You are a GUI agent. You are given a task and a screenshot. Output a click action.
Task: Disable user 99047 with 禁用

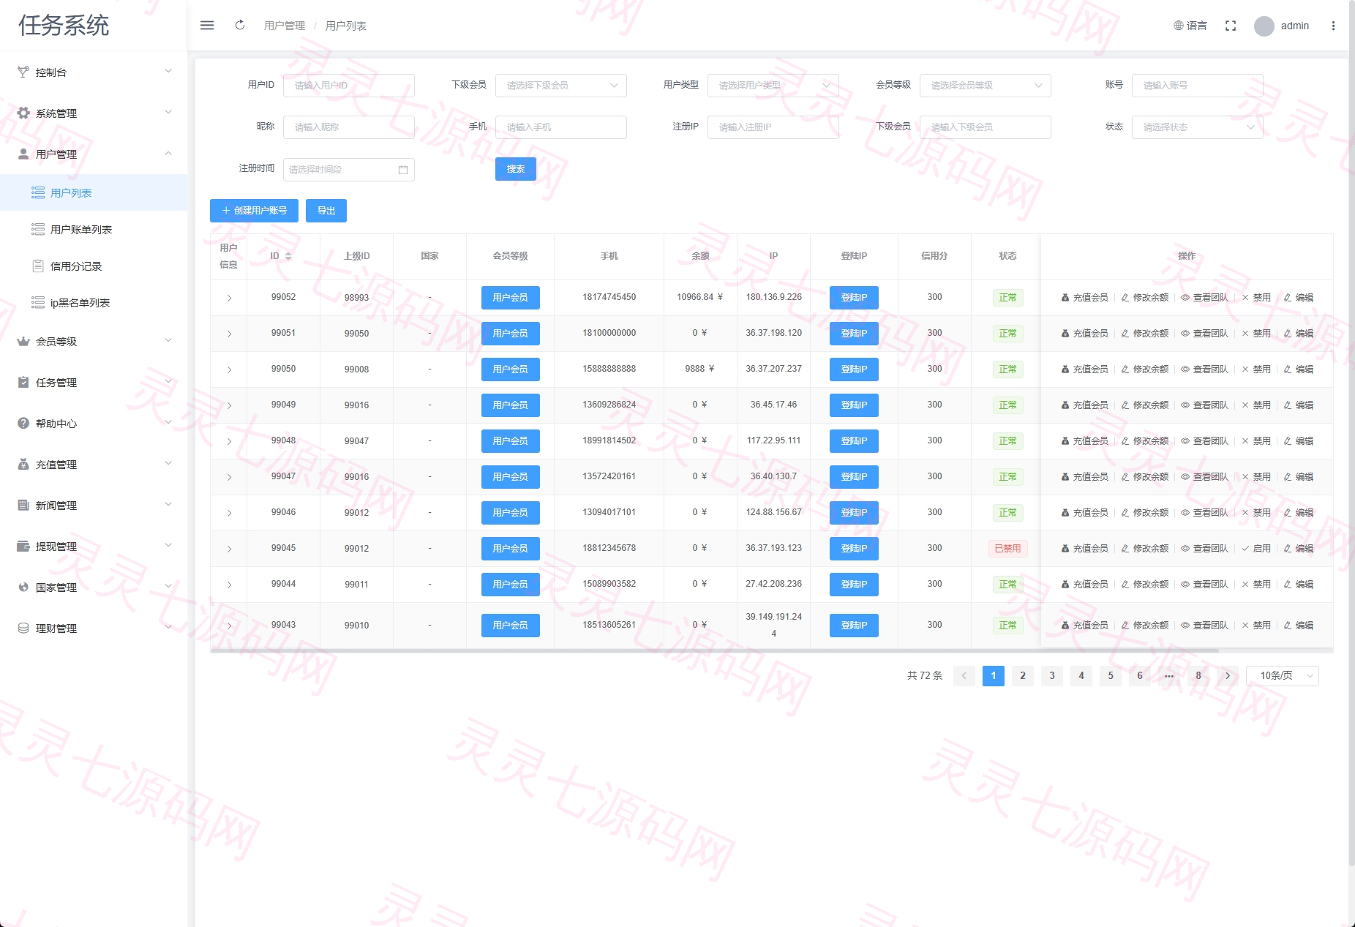1256,477
